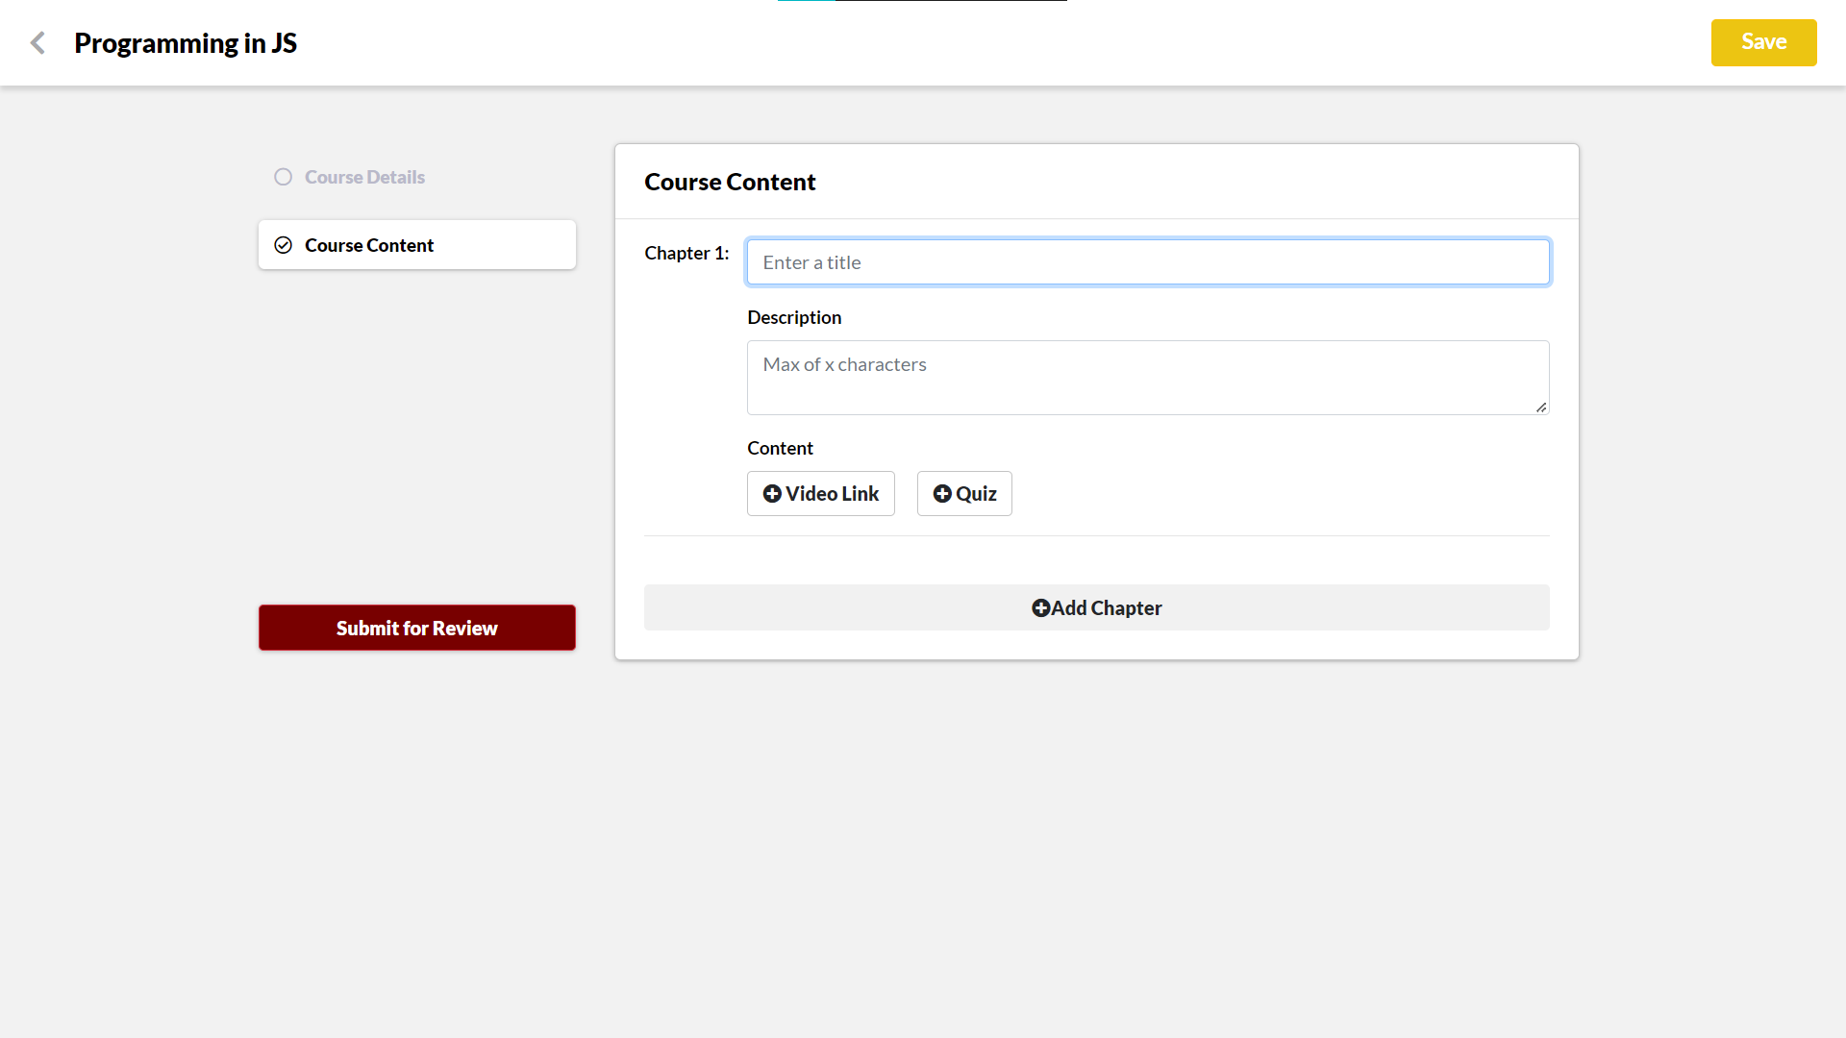Click the plus icon on Quiz
The width and height of the screenshot is (1846, 1038).
pyautogui.click(x=942, y=494)
